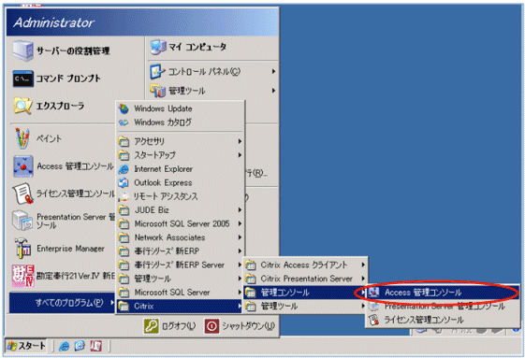Select the Citrix programs folder
525x358 pixels.
coord(180,307)
